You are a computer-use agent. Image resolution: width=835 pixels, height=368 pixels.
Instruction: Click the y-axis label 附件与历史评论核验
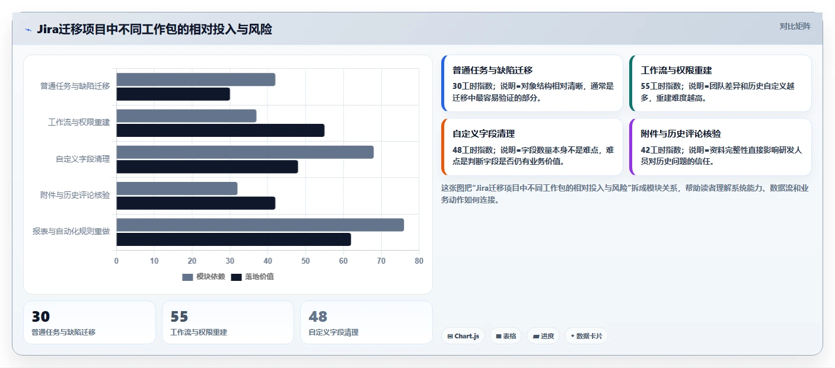75,195
